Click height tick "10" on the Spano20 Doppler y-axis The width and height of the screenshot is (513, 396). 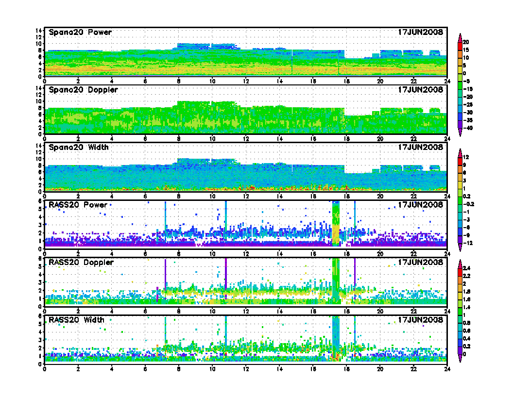(x=38, y=101)
